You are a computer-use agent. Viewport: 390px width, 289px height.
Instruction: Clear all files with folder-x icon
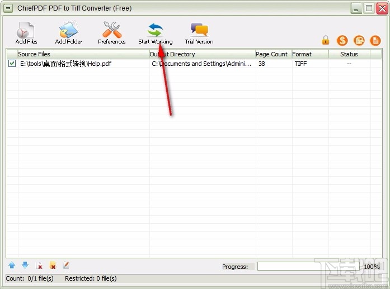[x=53, y=266]
